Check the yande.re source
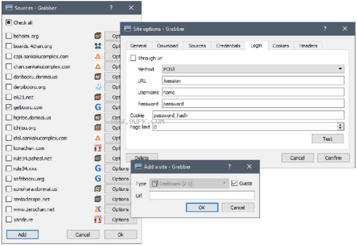This screenshot has height=246, width=357. (9, 219)
